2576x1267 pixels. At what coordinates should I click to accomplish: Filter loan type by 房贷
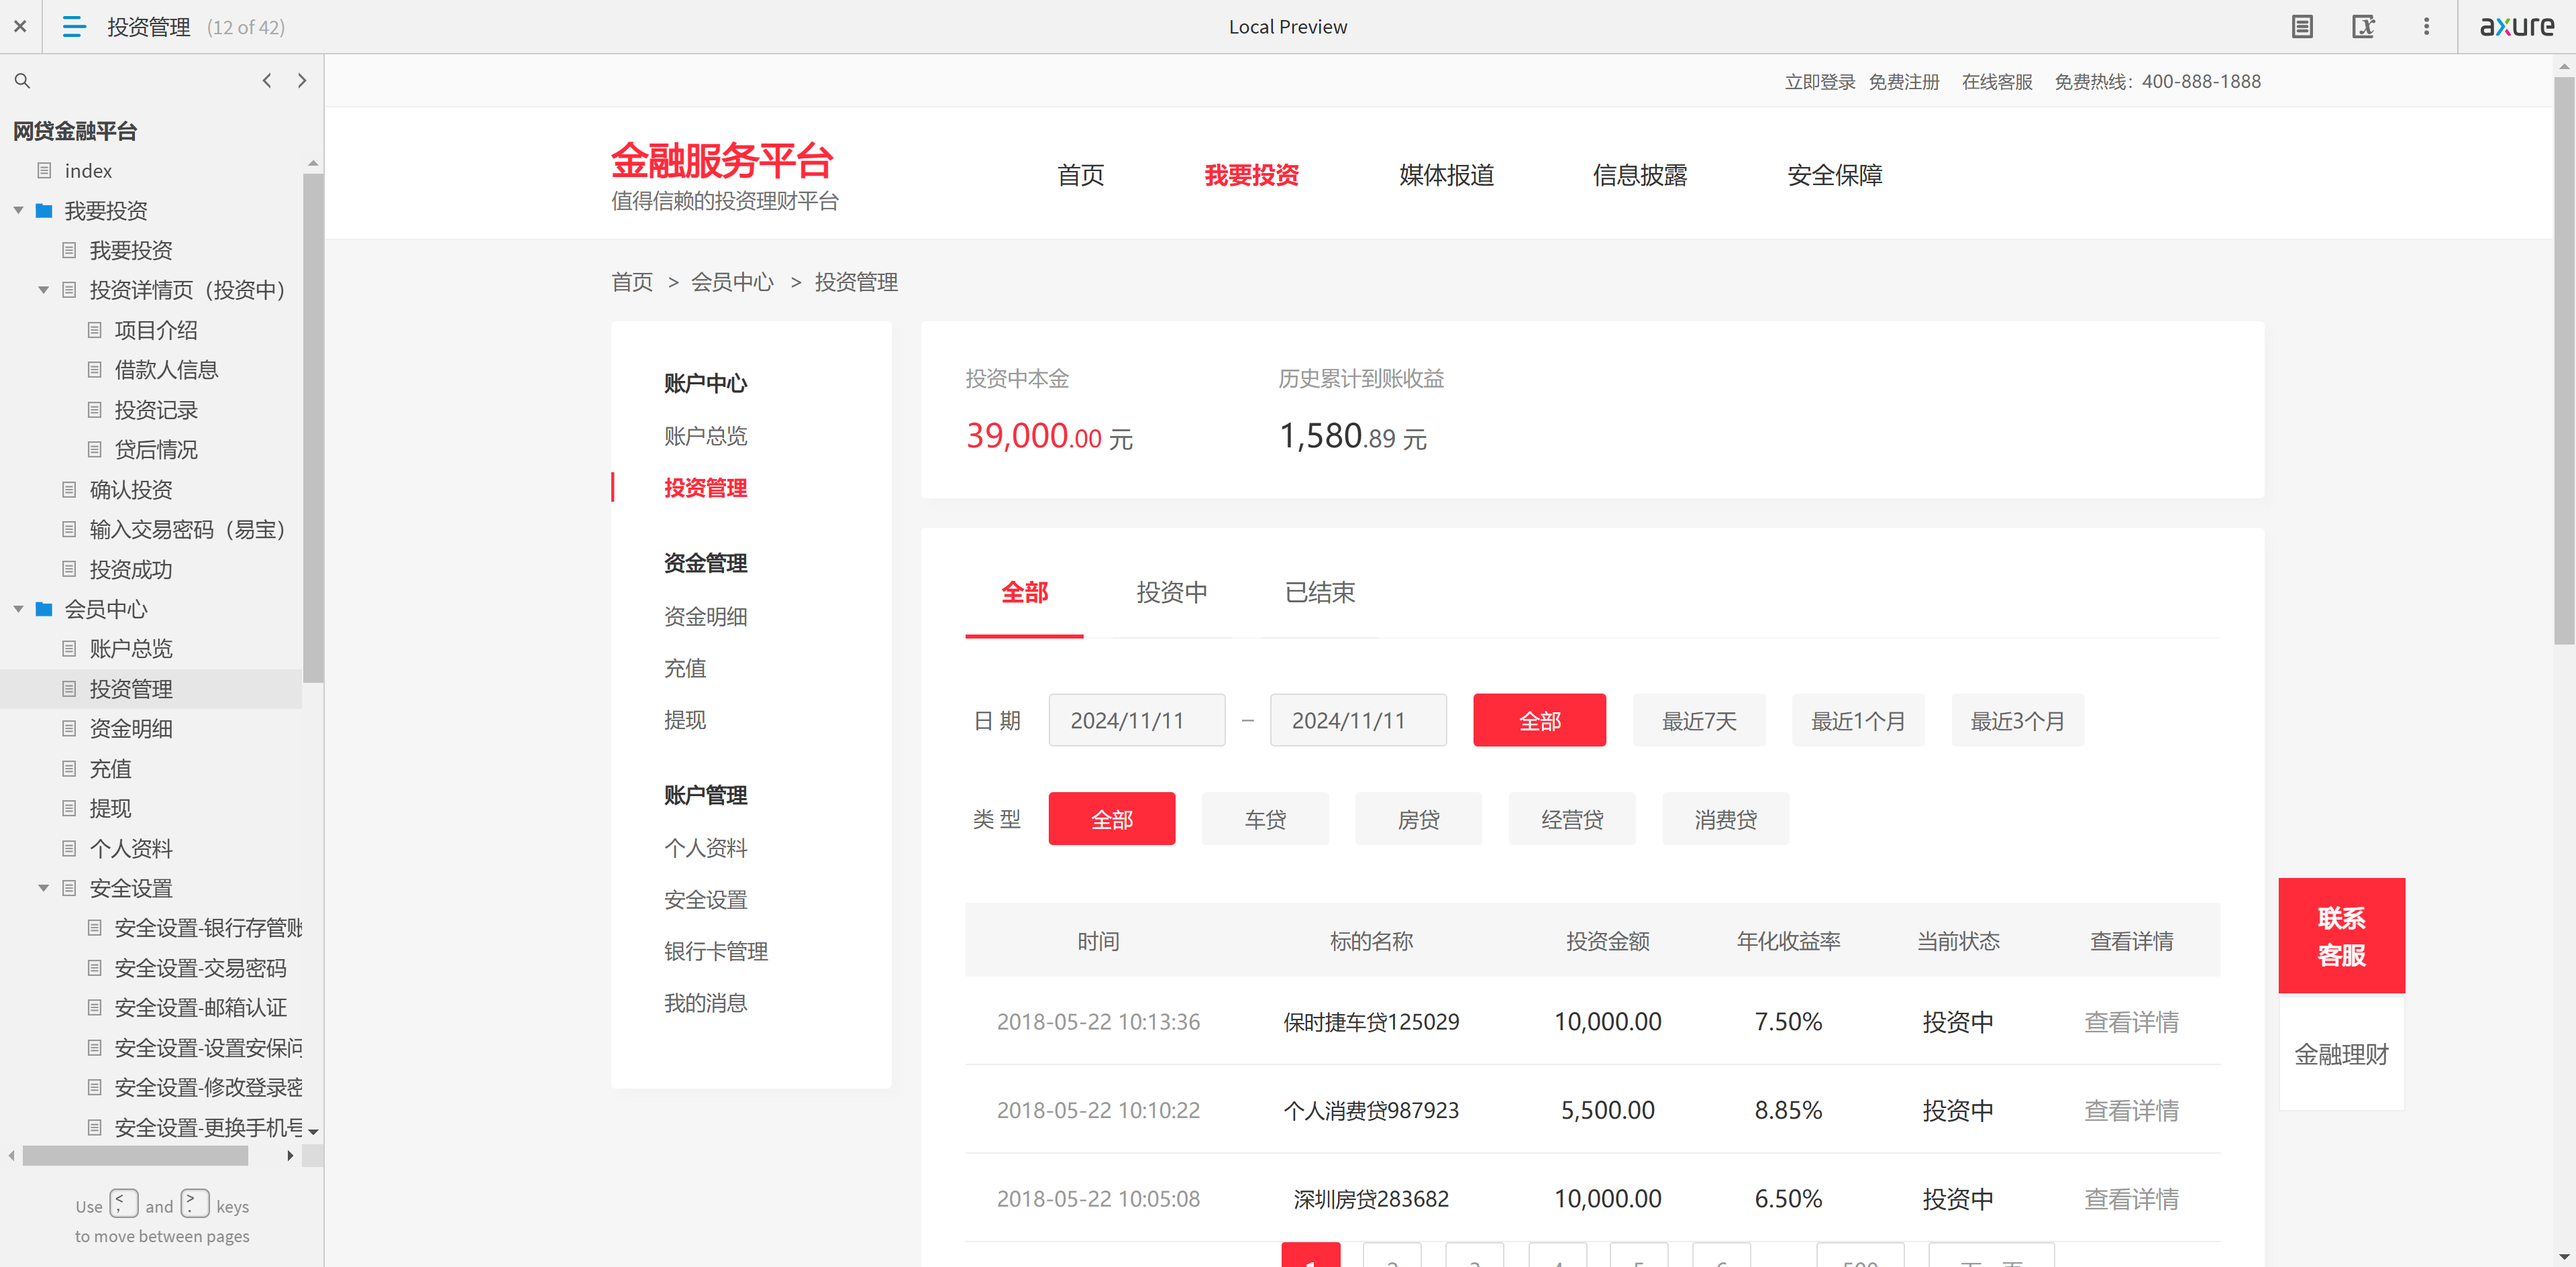point(1419,820)
